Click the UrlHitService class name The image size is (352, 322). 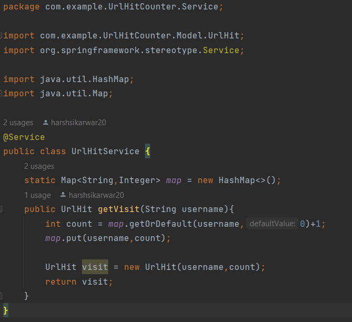(106, 152)
